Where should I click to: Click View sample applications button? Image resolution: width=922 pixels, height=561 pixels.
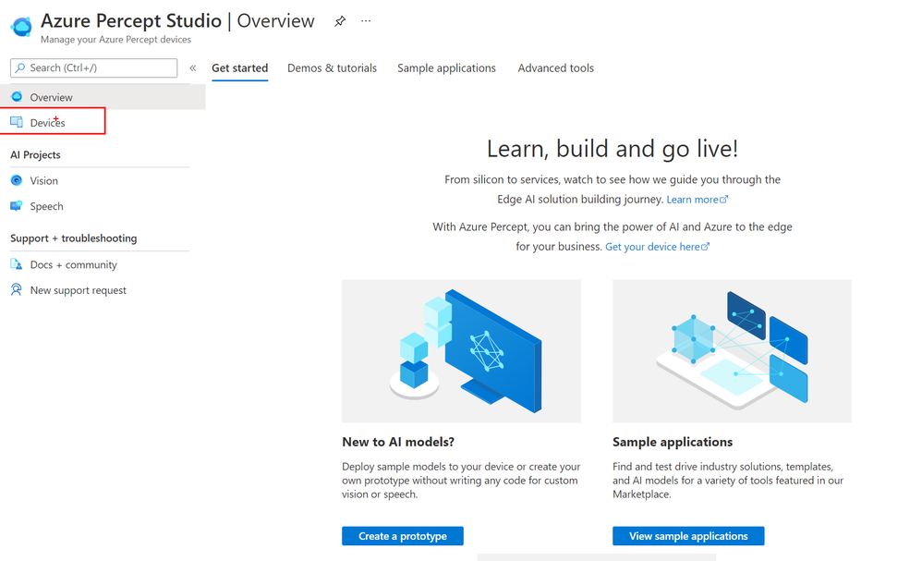[688, 536]
